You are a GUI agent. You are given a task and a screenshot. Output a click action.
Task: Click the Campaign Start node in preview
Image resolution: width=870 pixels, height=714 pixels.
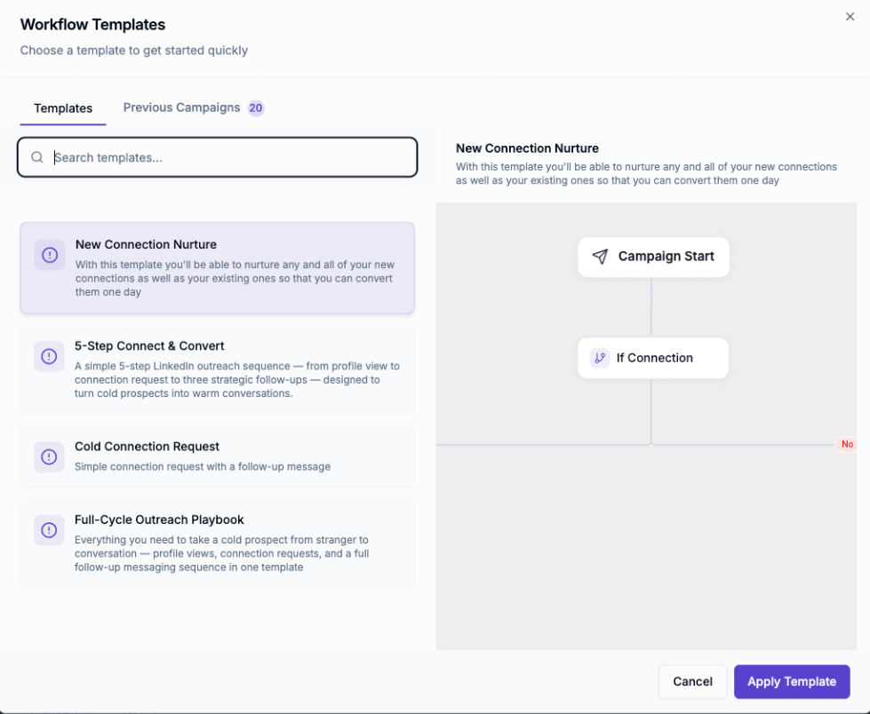(653, 258)
